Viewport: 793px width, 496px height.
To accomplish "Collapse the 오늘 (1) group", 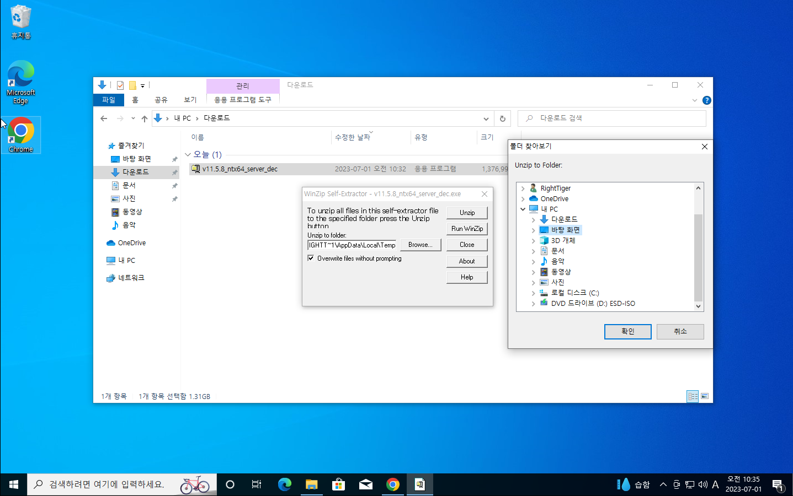I will tap(188, 155).
